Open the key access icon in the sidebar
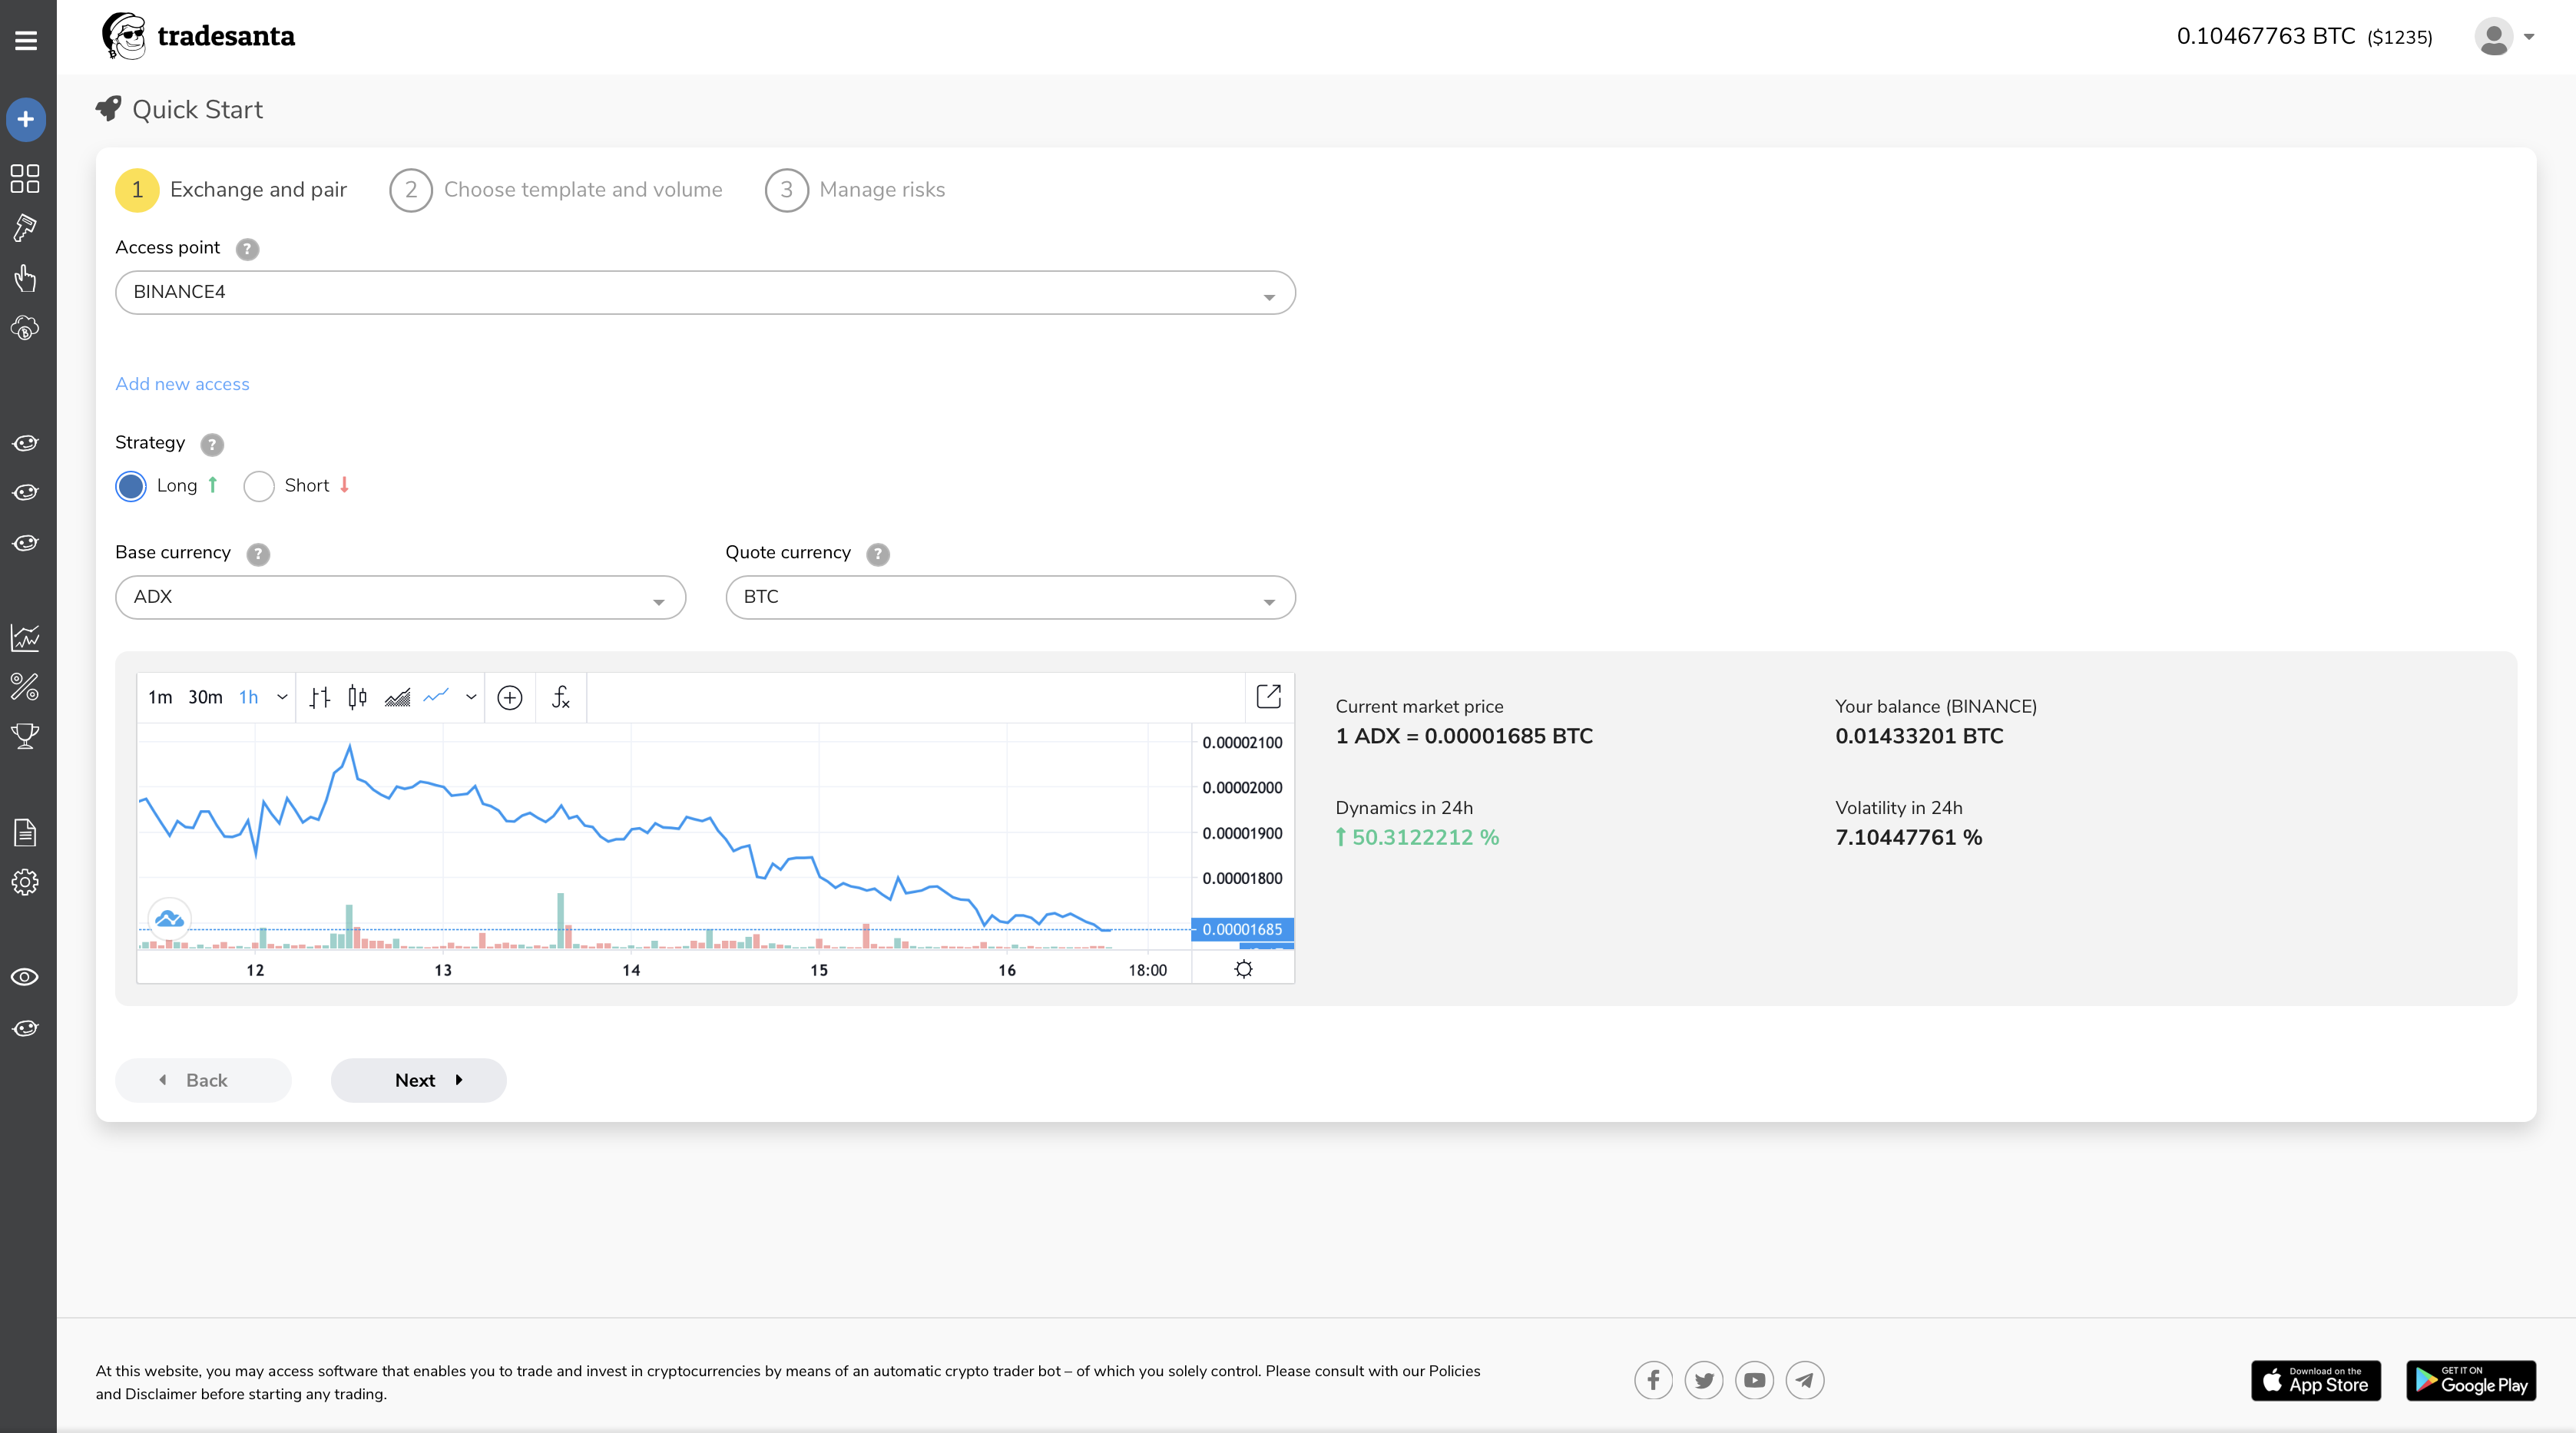Screen dimensions: 2576x1433 pyautogui.click(x=25, y=228)
